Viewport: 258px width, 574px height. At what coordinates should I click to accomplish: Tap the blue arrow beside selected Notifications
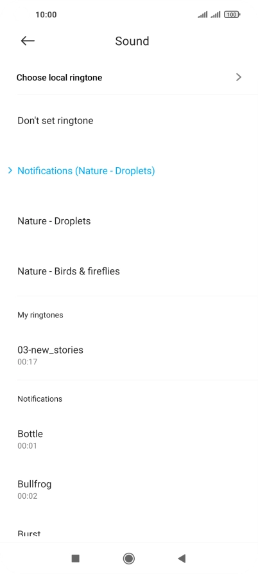click(10, 170)
